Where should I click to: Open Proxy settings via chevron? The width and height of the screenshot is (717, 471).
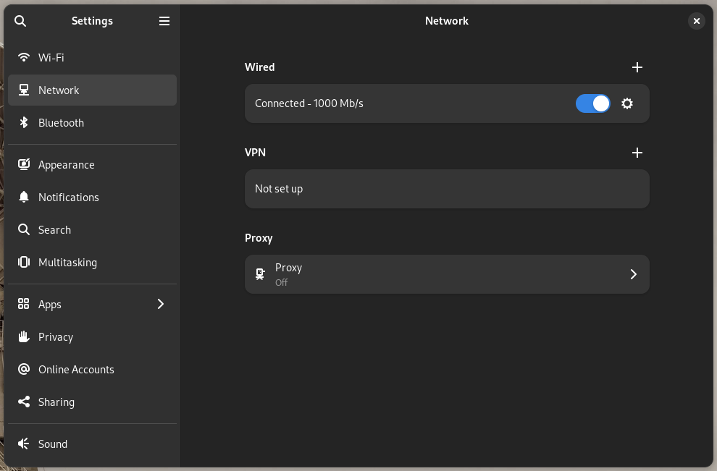(x=633, y=274)
